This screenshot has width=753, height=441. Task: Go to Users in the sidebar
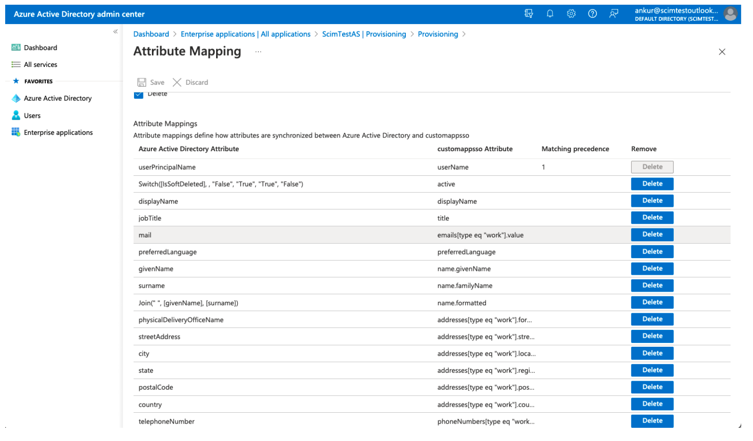(32, 116)
